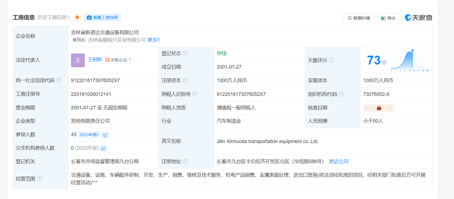
Task: Click status value 存续
Action: point(221,53)
